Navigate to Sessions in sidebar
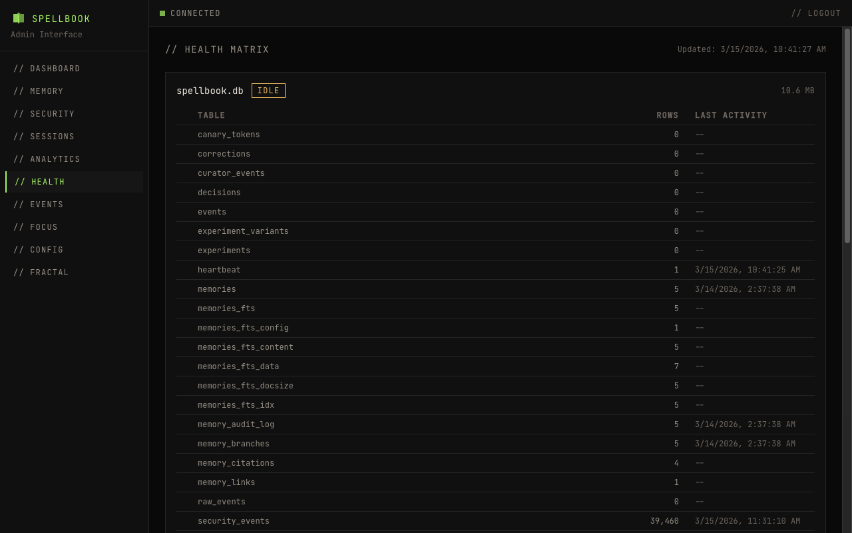852x533 pixels. click(44, 137)
